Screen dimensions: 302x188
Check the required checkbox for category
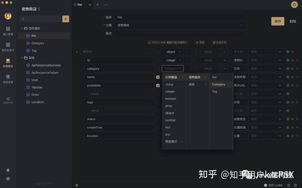tap(158, 69)
